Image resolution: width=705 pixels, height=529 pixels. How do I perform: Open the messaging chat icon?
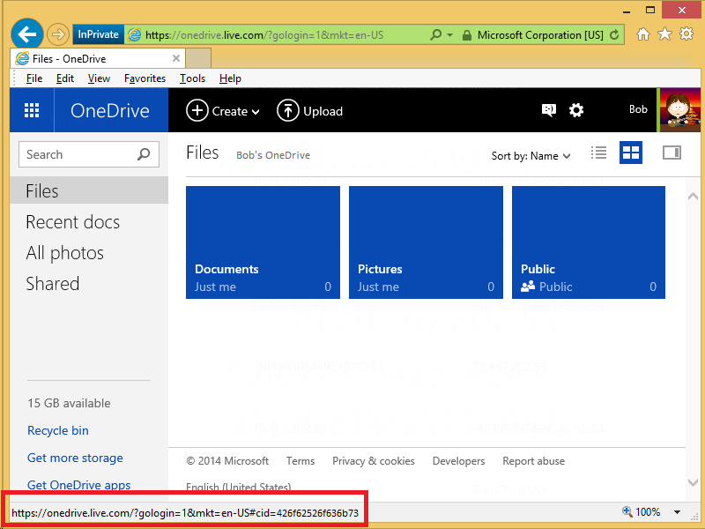pos(548,110)
